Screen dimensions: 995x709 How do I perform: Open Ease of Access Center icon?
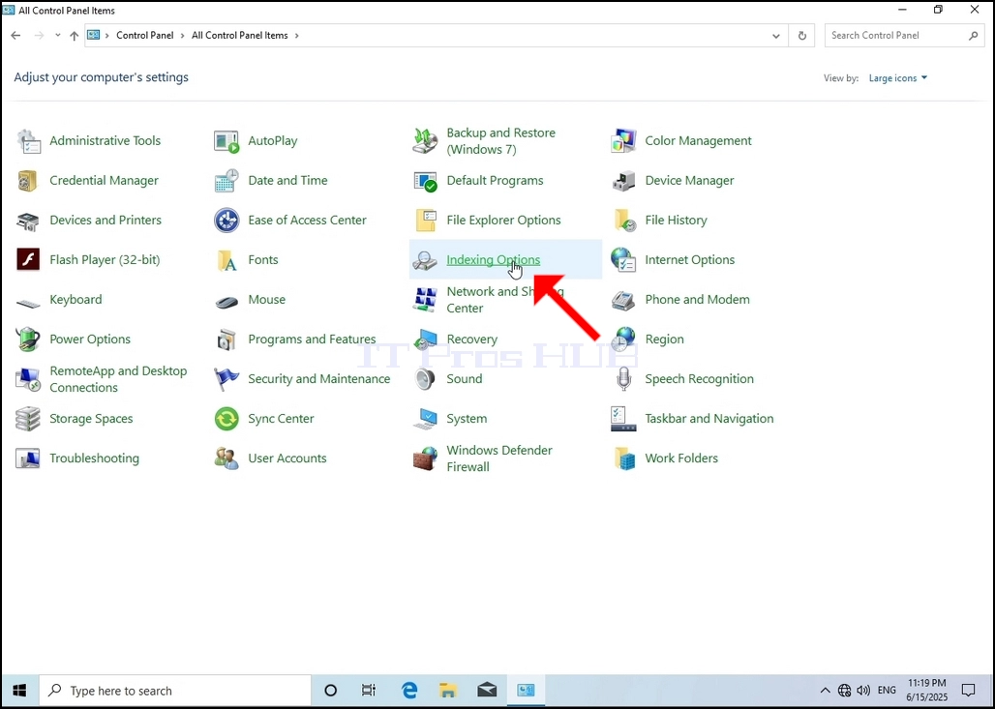tap(226, 221)
